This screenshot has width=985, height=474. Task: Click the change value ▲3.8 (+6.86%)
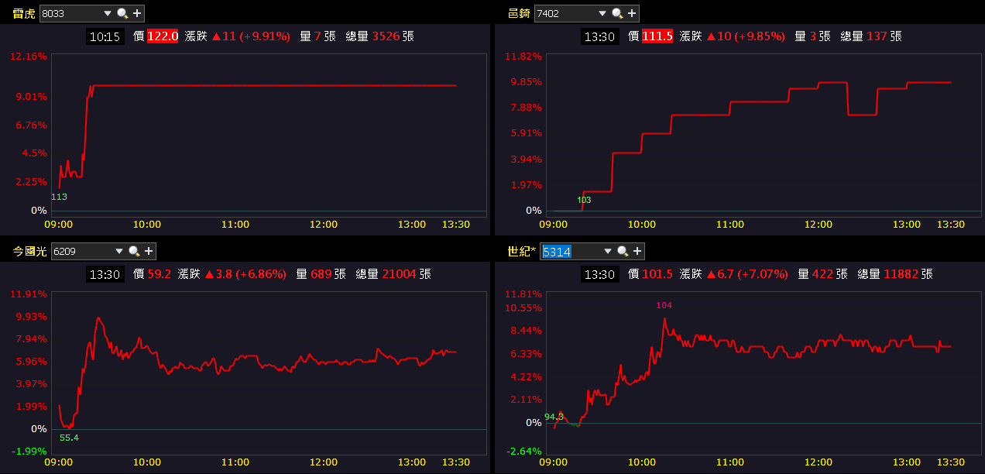(245, 273)
